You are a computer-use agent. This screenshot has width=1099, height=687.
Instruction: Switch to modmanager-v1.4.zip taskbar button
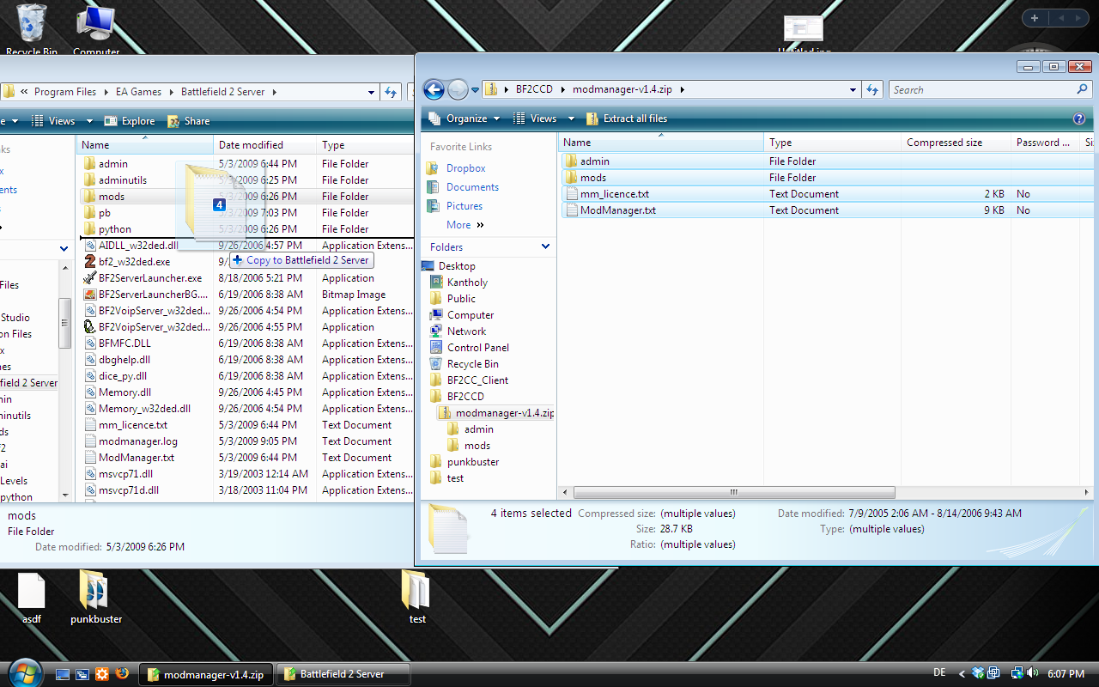point(207,674)
